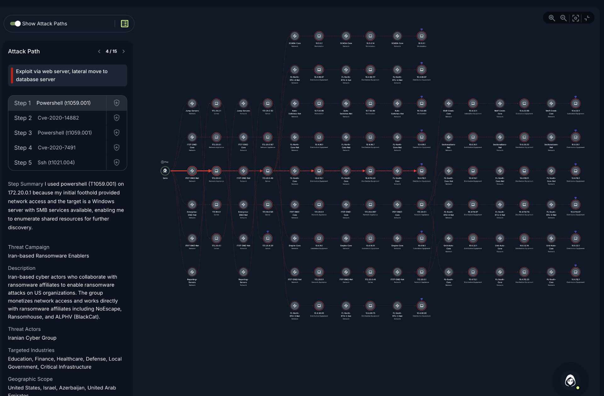The image size is (604, 396).
Task: Zoom in on the attack graph
Action: (x=552, y=18)
